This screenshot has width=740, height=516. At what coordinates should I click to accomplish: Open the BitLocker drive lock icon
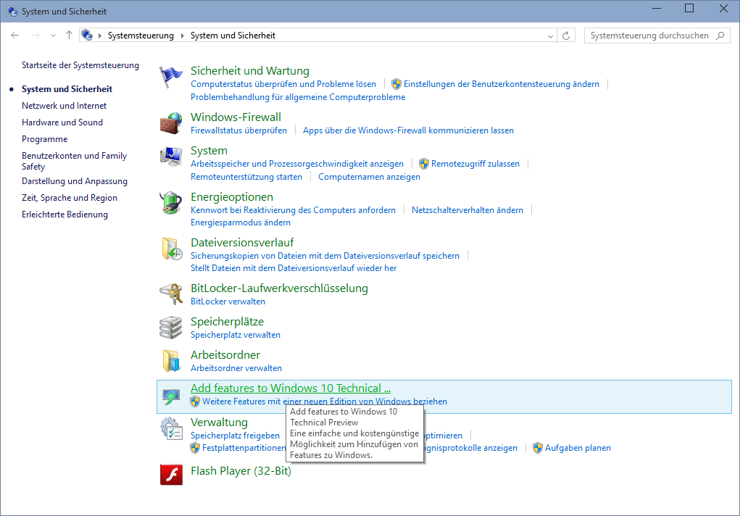[x=171, y=294]
